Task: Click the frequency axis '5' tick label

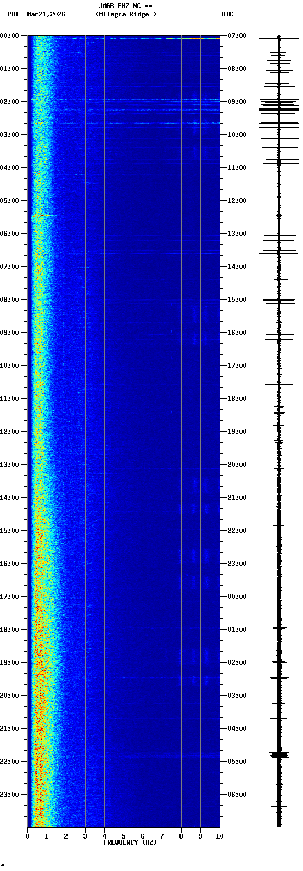Action: (x=124, y=836)
